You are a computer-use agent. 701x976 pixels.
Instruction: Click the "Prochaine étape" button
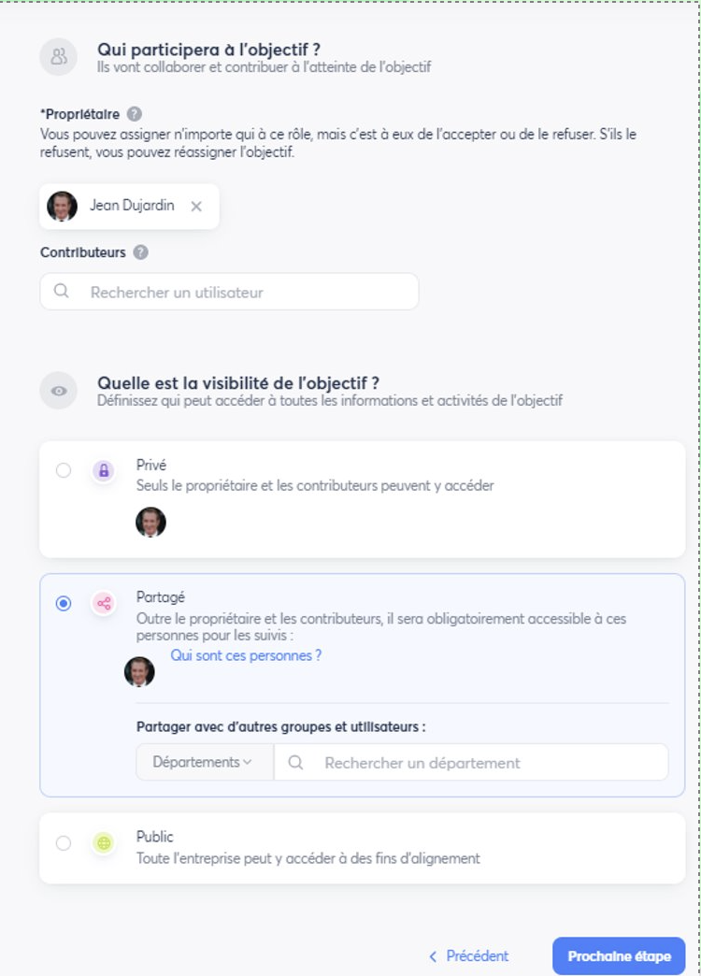[619, 956]
